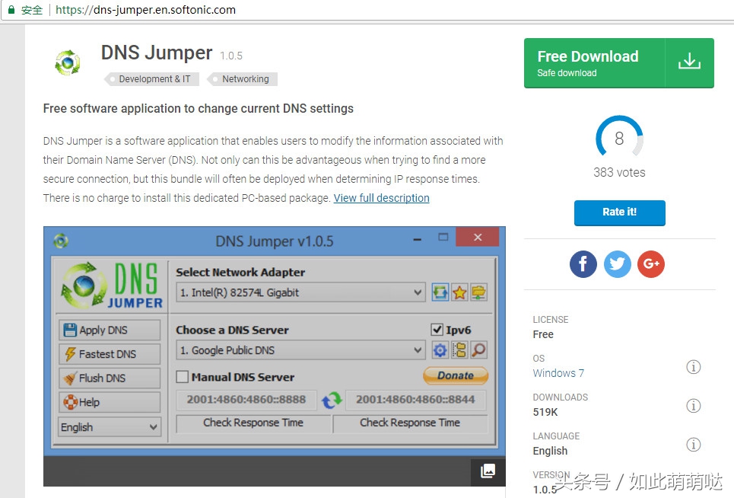The height and width of the screenshot is (498, 734).
Task: Click the Free Download button
Action: pyautogui.click(x=619, y=62)
